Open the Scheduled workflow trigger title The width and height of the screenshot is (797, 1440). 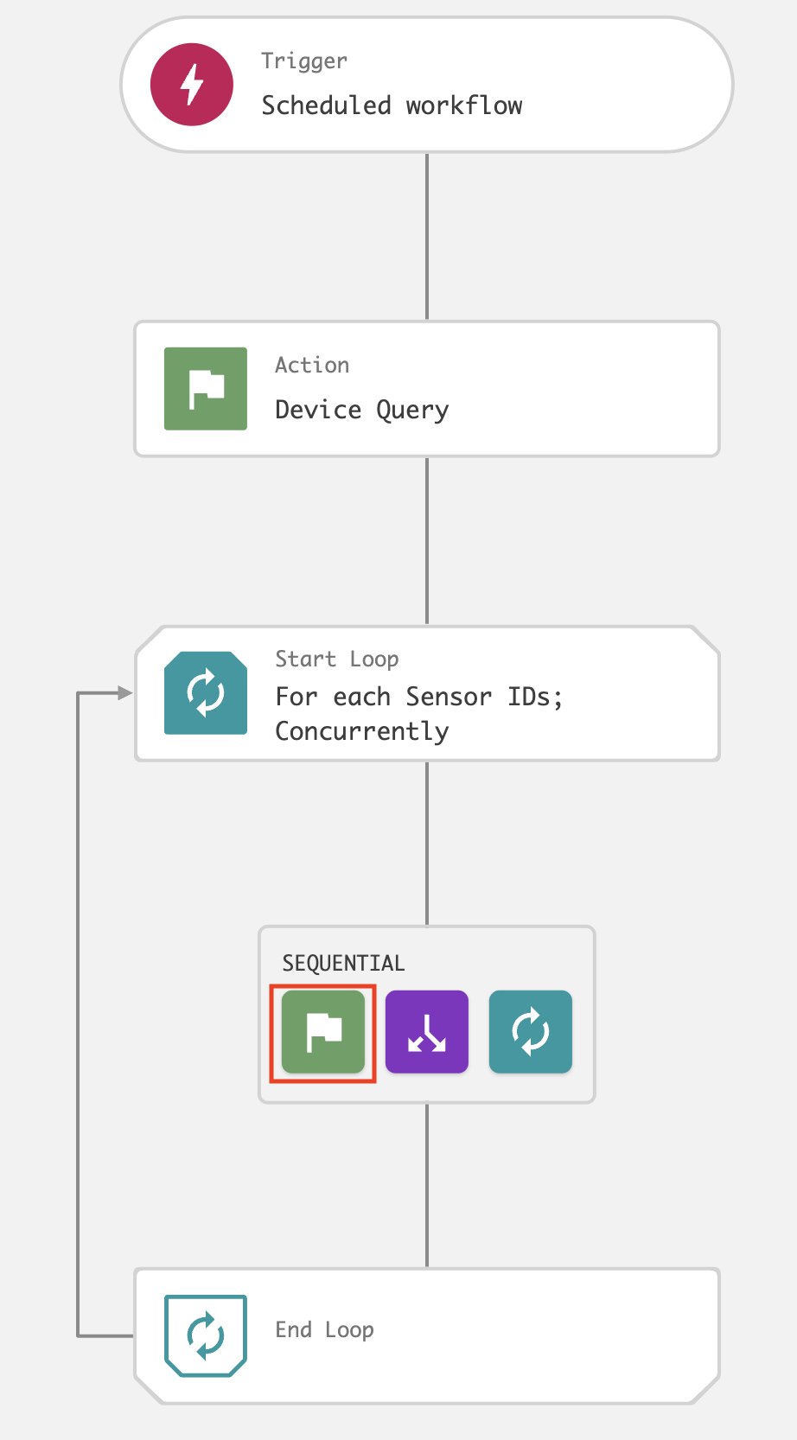(392, 105)
